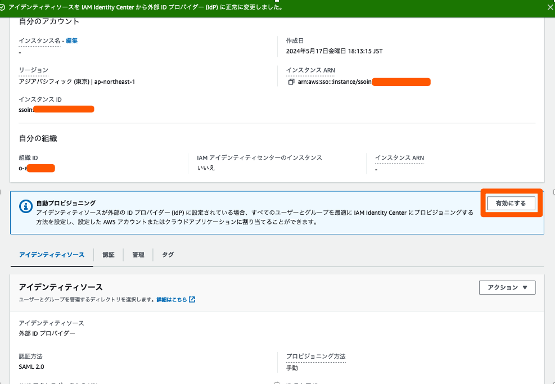Click the リージョン label for info
Viewport: 555px width, 384px height.
point(34,70)
